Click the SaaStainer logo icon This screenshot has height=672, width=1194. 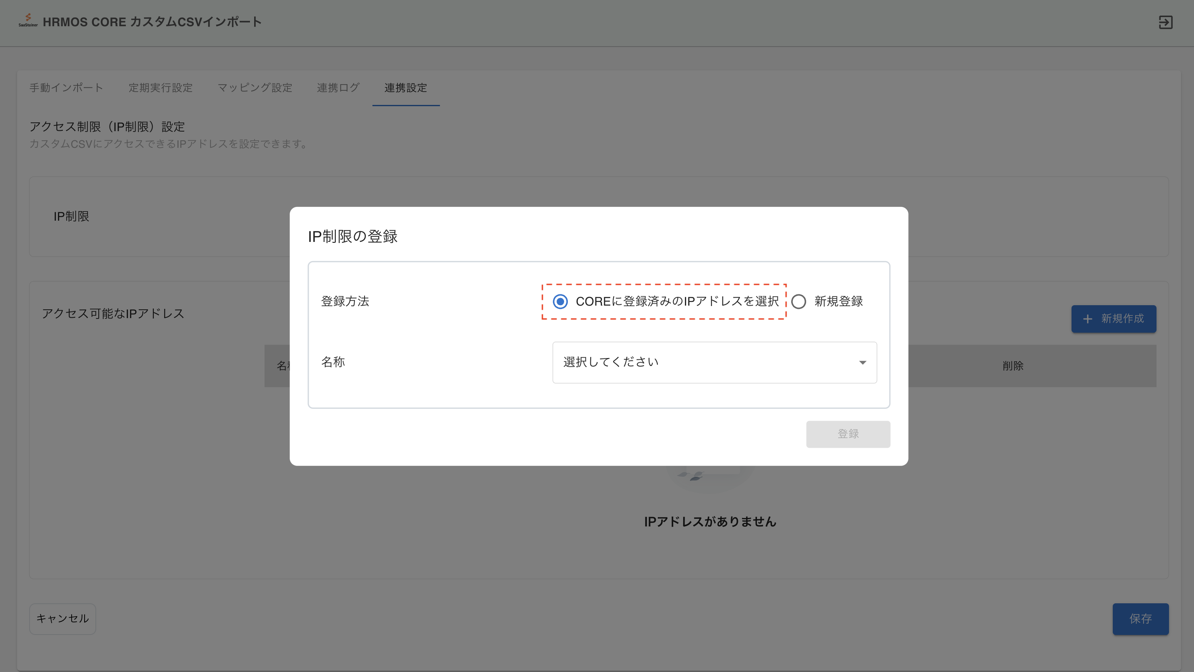point(28,20)
